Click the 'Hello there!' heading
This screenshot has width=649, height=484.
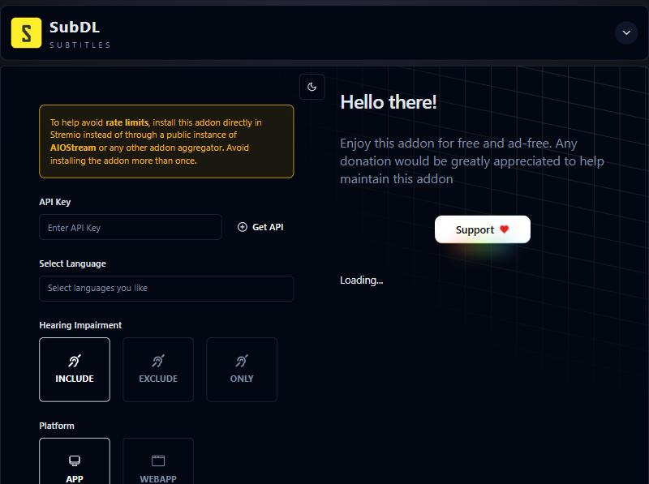[389, 102]
